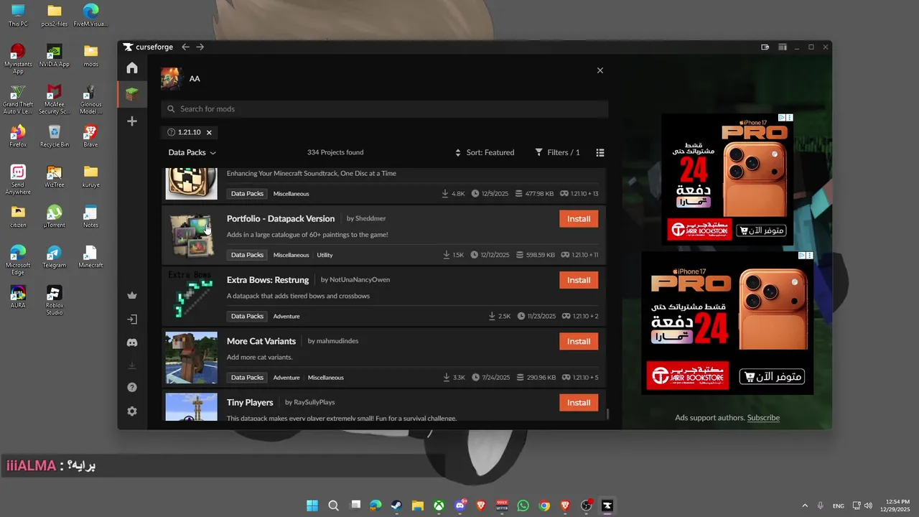Open author RaySullyPlays's page
Screen dimensions: 919x517
[x=314, y=402]
